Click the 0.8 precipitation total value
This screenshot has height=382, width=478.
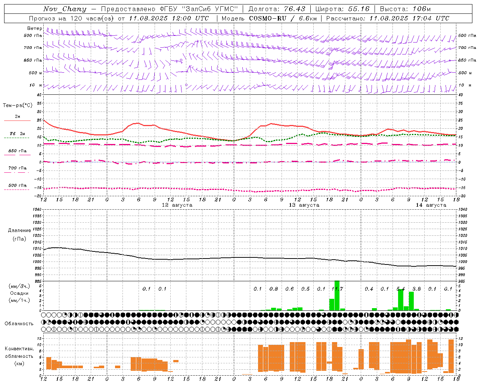pos(274,289)
